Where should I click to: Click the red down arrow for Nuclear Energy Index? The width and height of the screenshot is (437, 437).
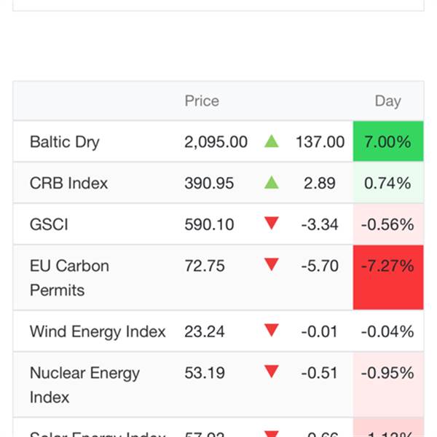click(272, 373)
